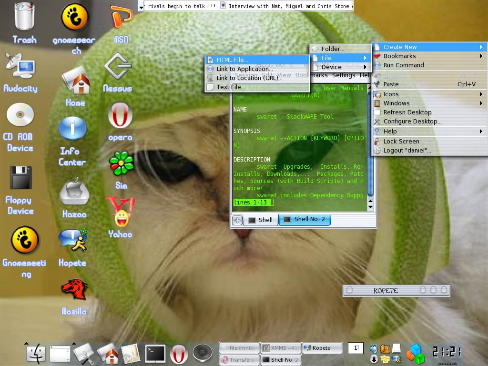The height and width of the screenshot is (366, 488).
Task: Open the Settings menu in the terminal
Action: pyautogui.click(x=344, y=75)
